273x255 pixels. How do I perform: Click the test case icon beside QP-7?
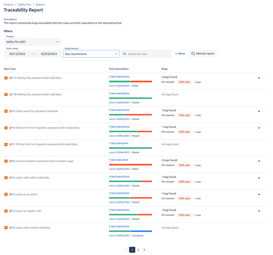pos(6,144)
